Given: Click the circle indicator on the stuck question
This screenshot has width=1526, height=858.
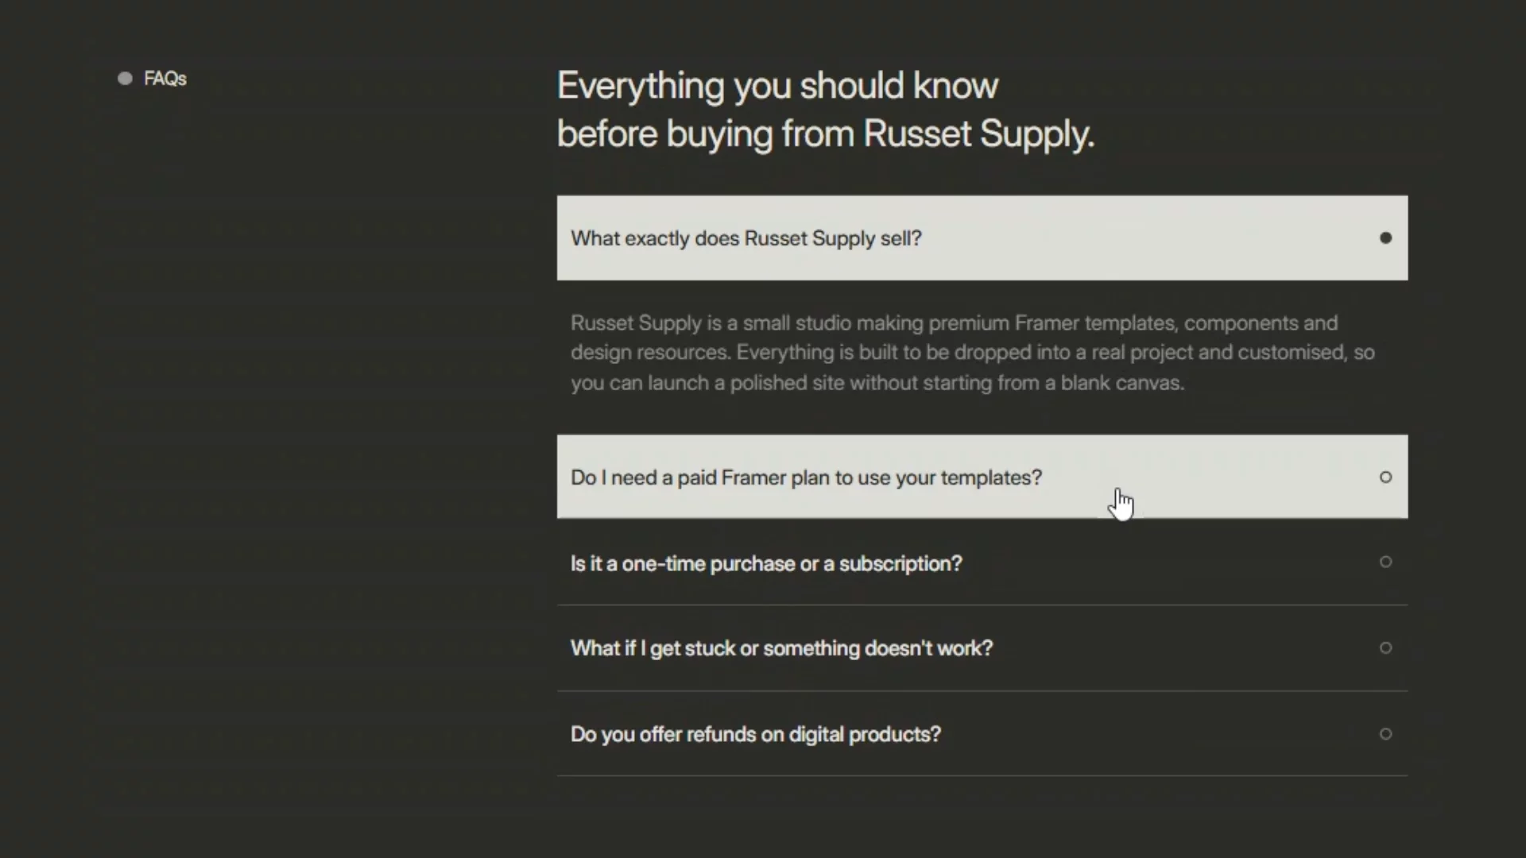Looking at the screenshot, I should [1385, 647].
